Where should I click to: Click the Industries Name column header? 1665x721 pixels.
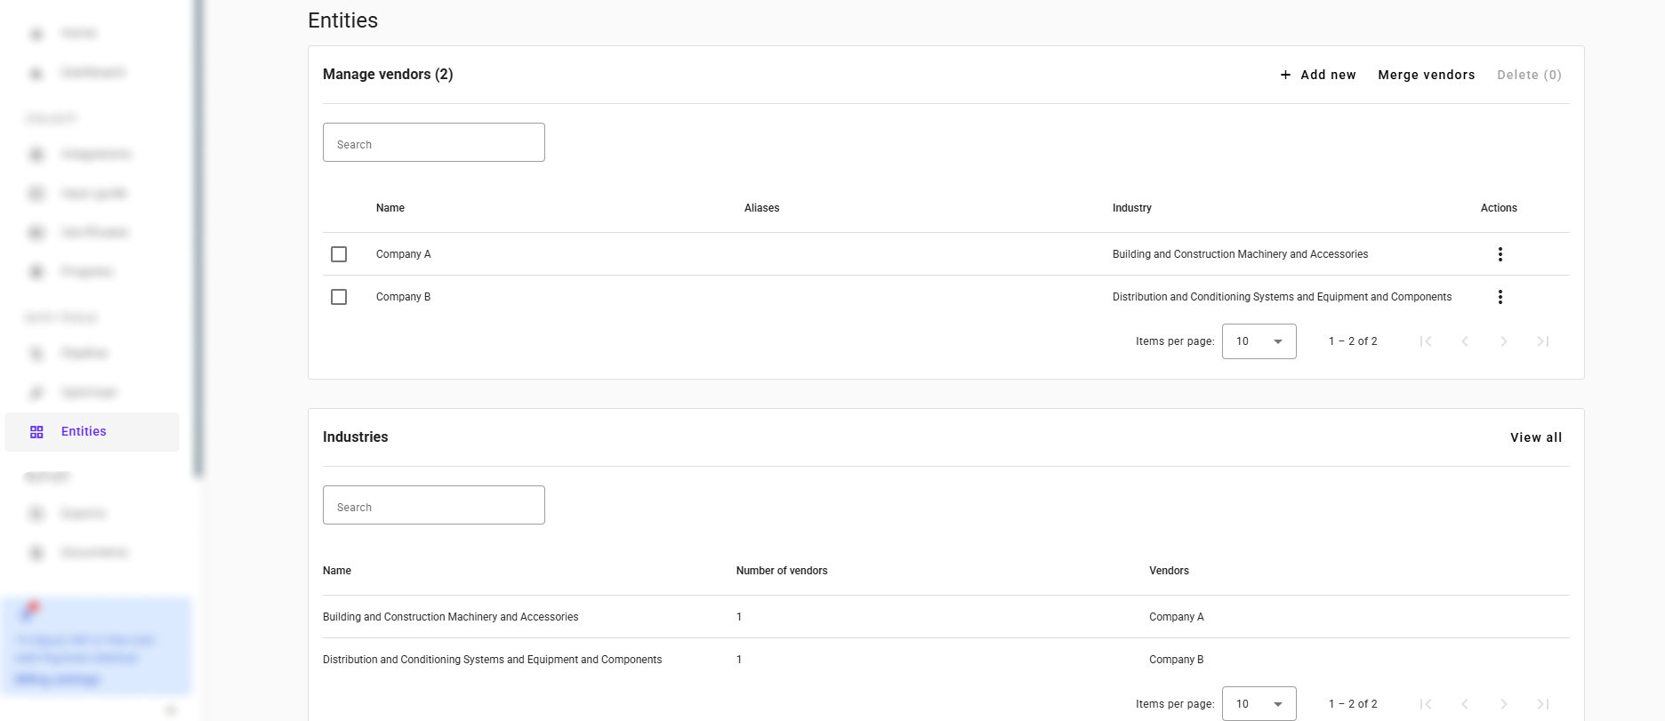point(337,571)
